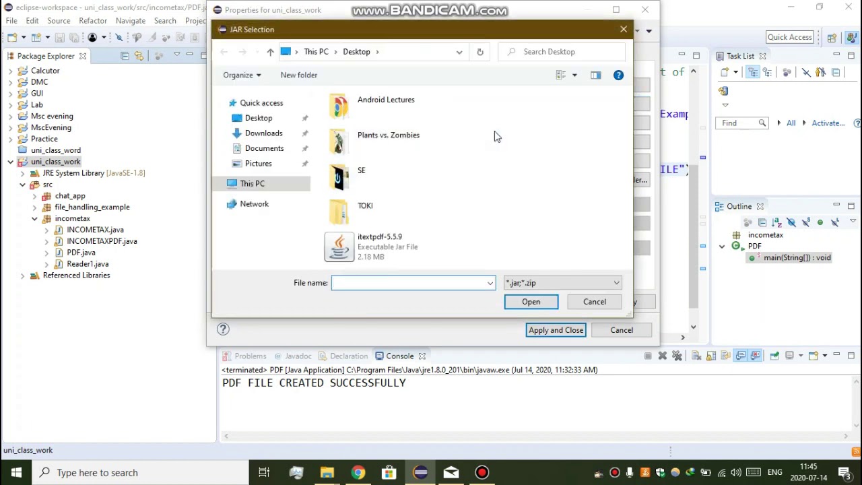Change view layout icon in dialog
This screenshot has height=485, width=862.
coord(560,75)
